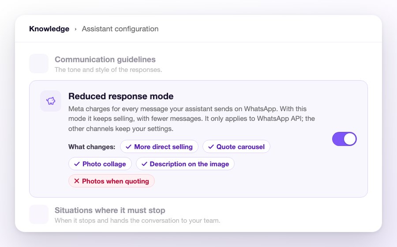
Task: Click the piggy bank icon
Action: pos(51,101)
